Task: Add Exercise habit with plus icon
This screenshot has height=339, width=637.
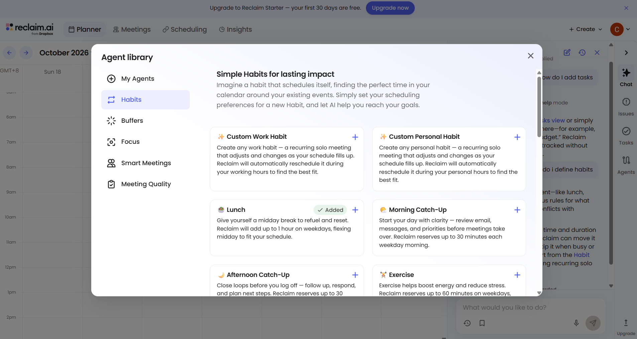Action: (517, 275)
